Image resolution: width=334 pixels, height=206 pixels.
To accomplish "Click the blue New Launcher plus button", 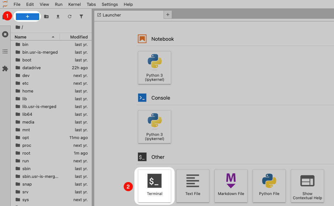I will [x=27, y=16].
